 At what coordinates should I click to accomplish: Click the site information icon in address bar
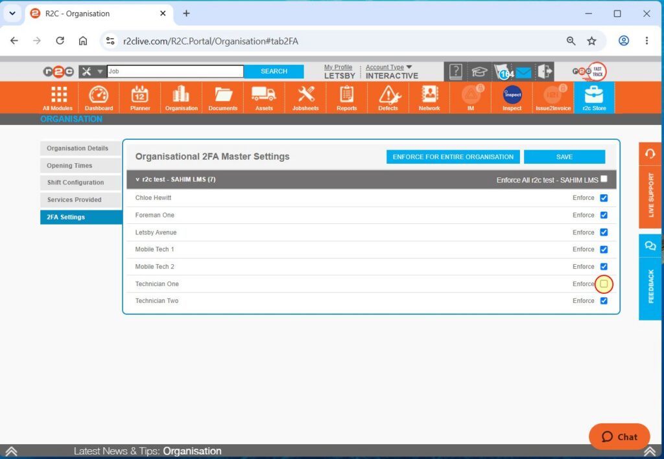point(110,41)
